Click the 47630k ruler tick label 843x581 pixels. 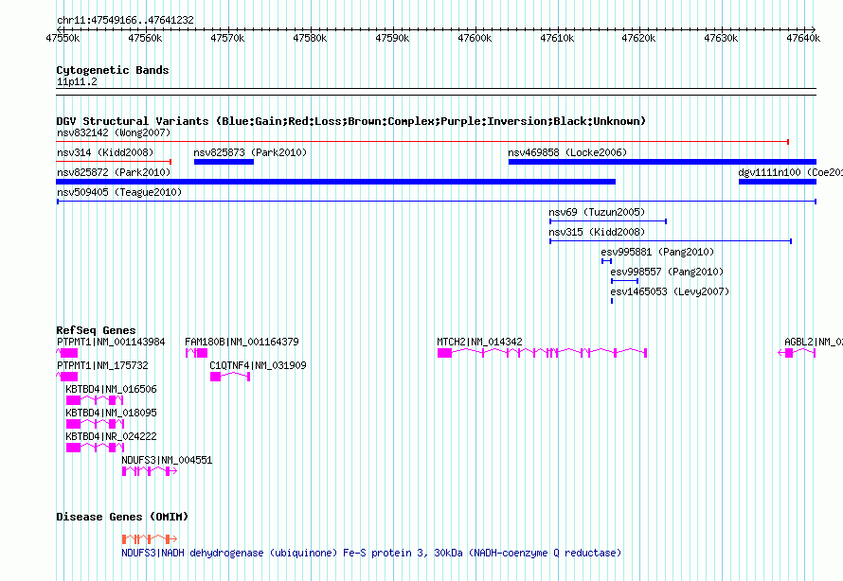coord(721,38)
